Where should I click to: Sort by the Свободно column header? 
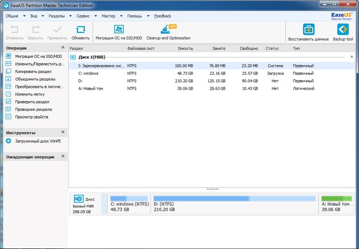click(243, 49)
